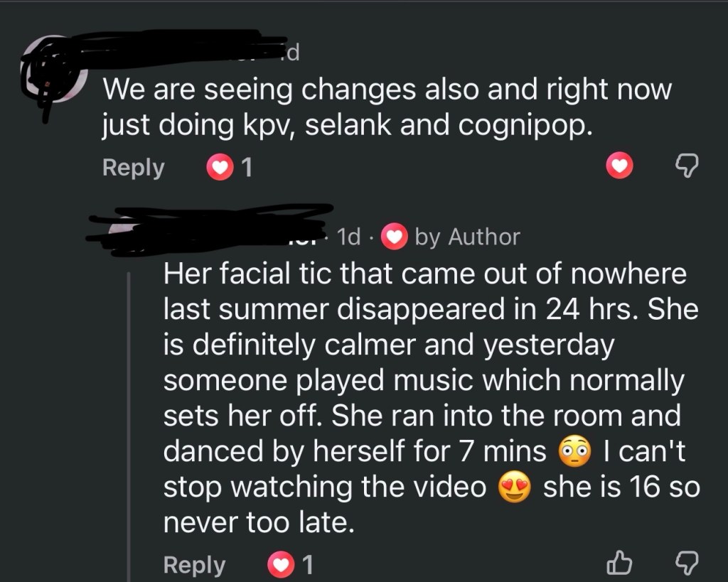The height and width of the screenshot is (582, 728).
Task: Click the flushed face emoji in the reply
Action: [x=576, y=452]
